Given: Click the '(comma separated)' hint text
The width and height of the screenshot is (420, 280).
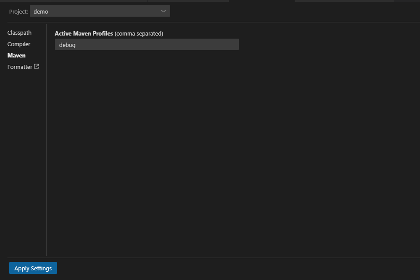Looking at the screenshot, I should click(x=139, y=34).
